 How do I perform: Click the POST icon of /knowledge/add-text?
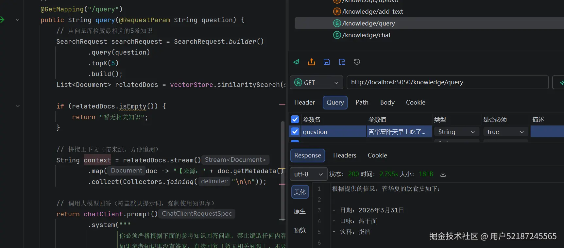(x=337, y=11)
